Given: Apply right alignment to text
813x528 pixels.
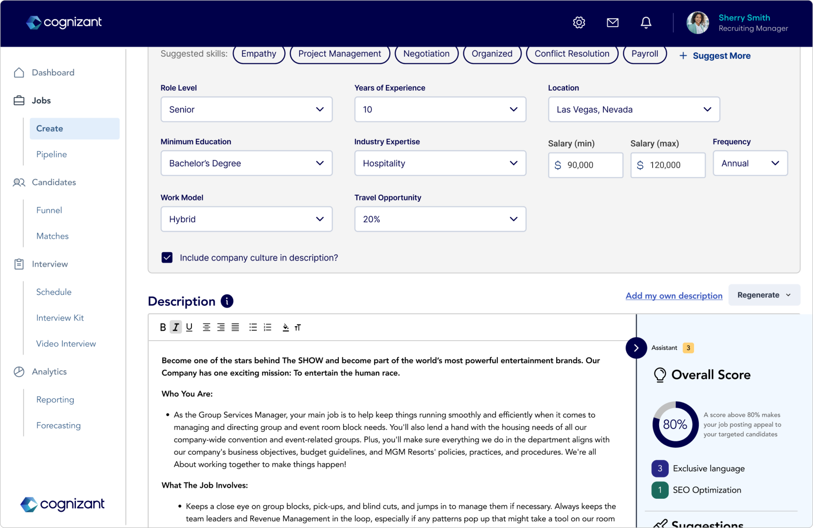Looking at the screenshot, I should (x=221, y=327).
